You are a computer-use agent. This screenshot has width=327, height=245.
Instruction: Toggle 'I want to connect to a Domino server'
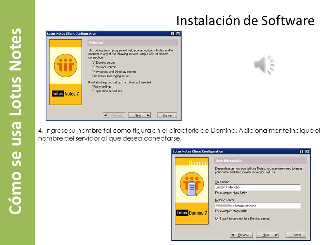pos(217,218)
